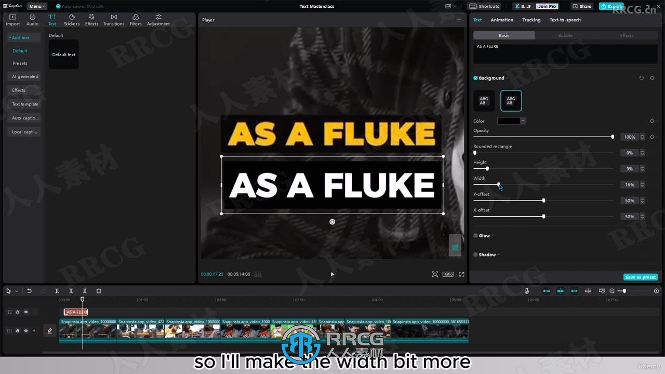This screenshot has height=374, width=665.
Task: Delete the selected clip with trash icon
Action: (99, 291)
